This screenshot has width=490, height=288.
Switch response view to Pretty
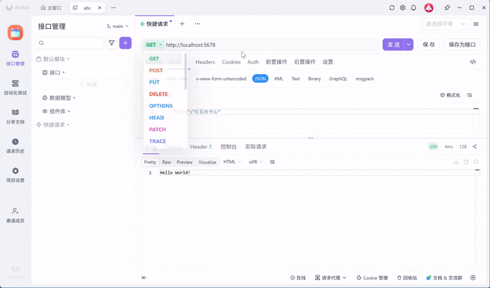point(150,162)
